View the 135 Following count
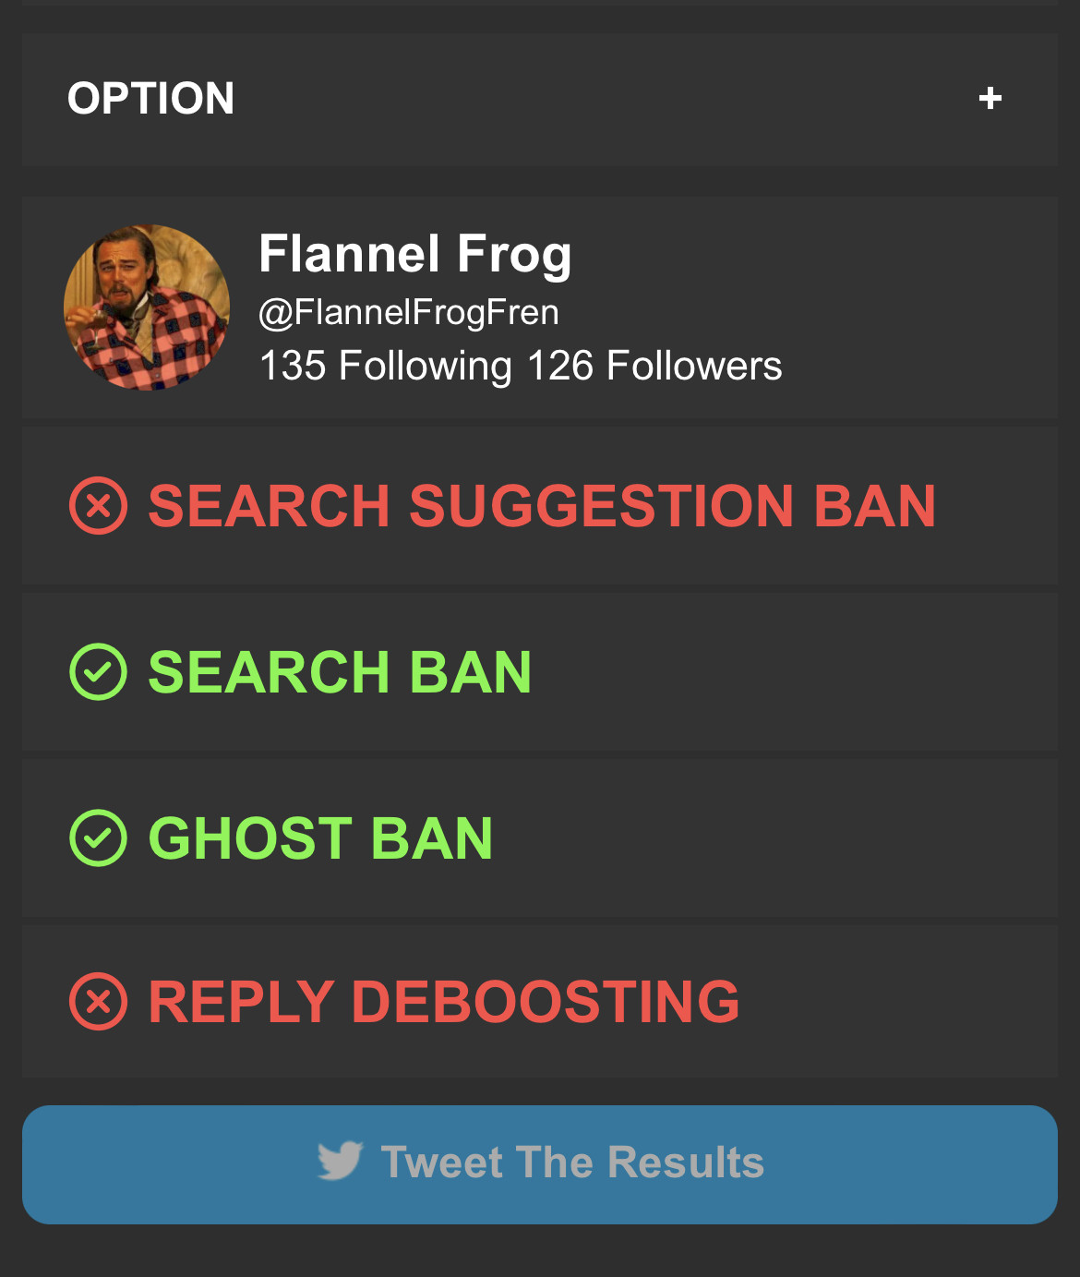1080x1277 pixels. 385,366
